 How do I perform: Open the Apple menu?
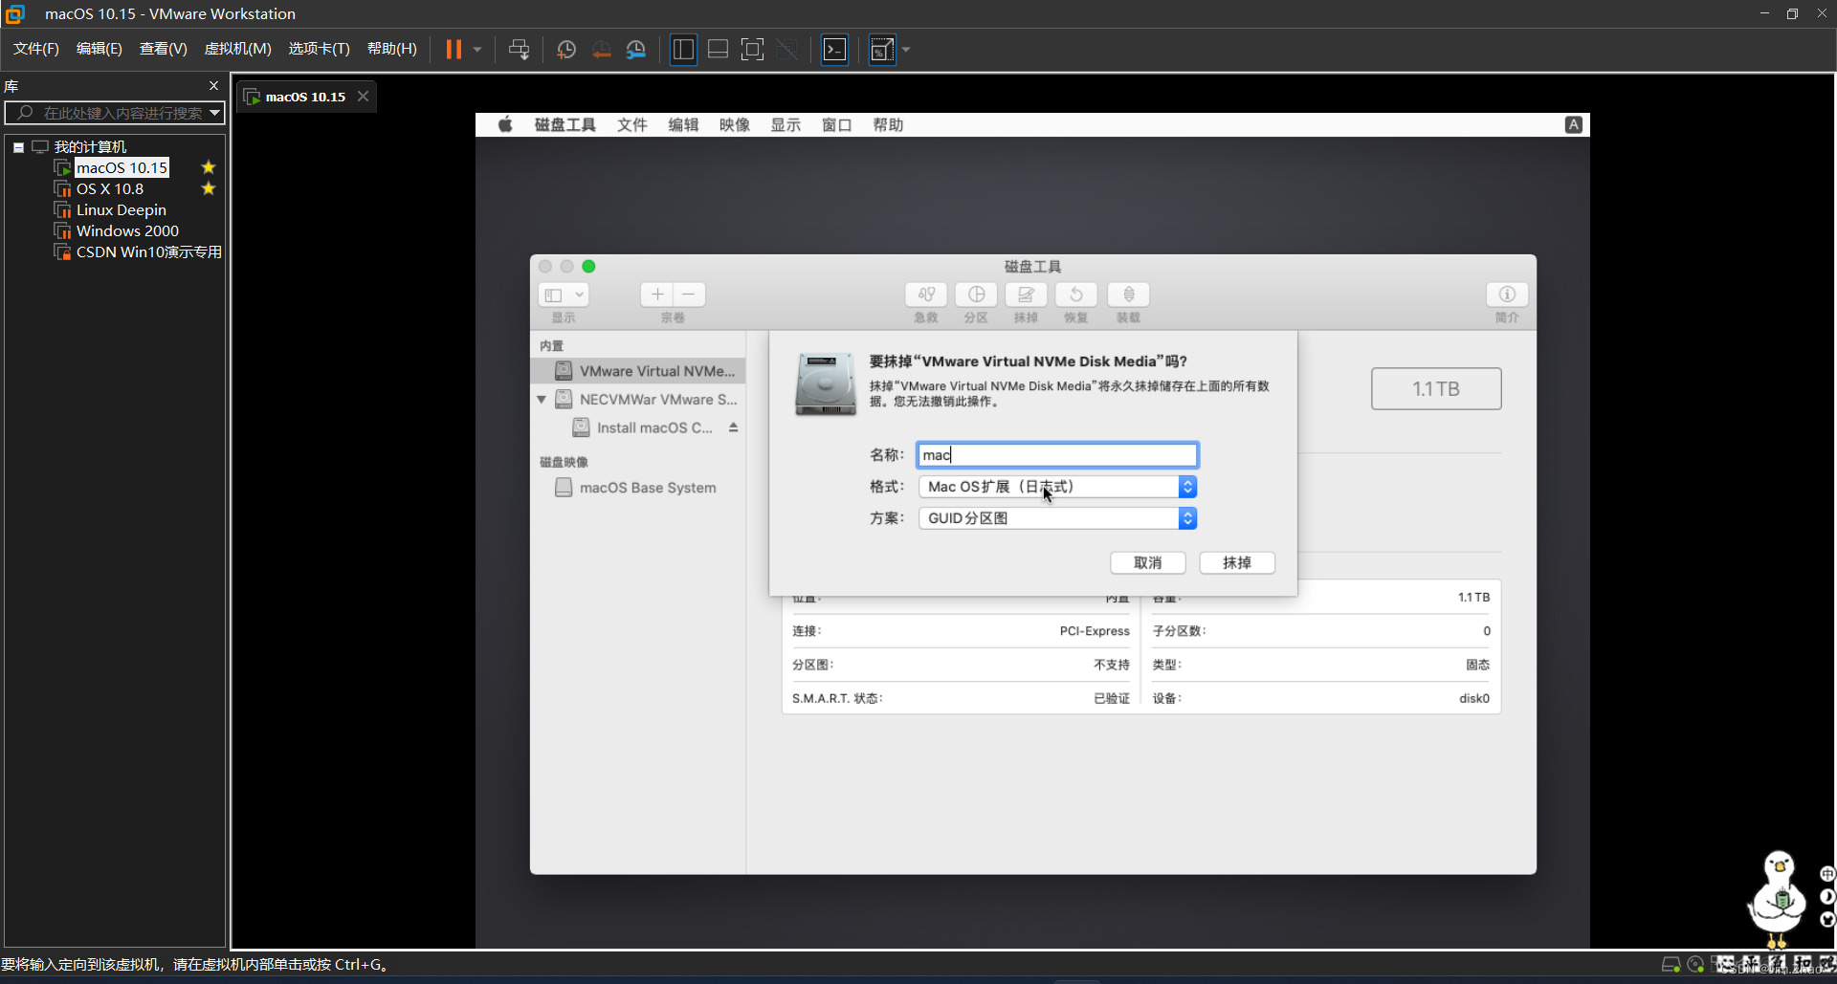click(505, 125)
